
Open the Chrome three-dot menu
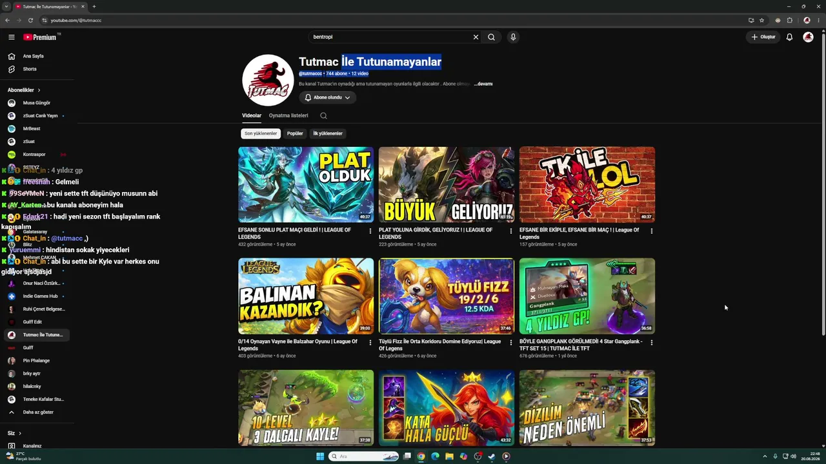click(818, 20)
